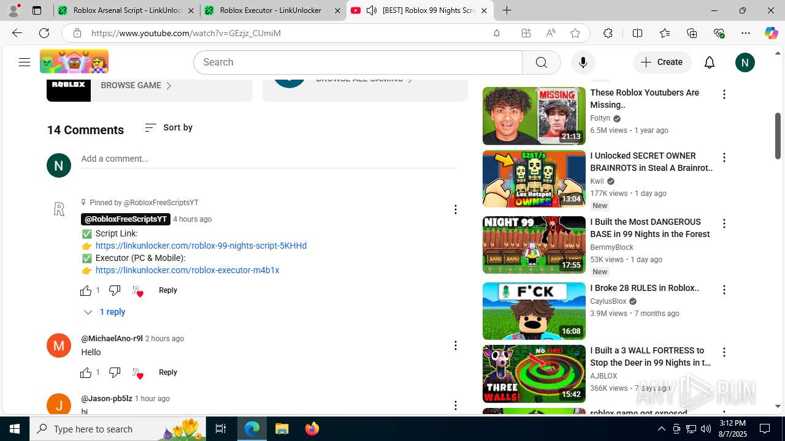The image size is (785, 441).
Task: Close the Roblox Executor tab
Action: pyautogui.click(x=337, y=10)
